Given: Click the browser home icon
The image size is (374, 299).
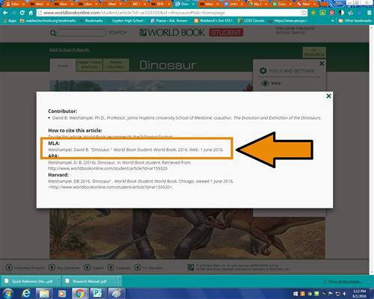Looking at the screenshot, I should click(x=31, y=13).
